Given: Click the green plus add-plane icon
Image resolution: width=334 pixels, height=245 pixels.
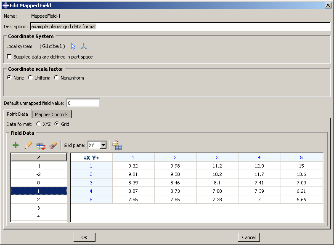Looking at the screenshot, I should click(16, 145).
